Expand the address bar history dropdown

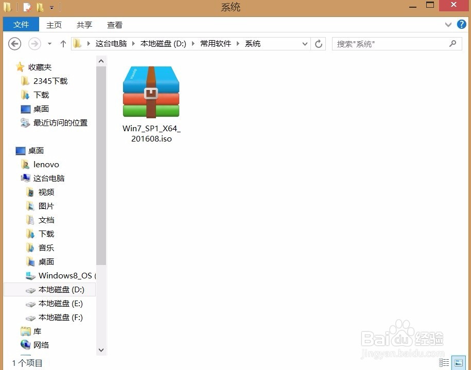(305, 44)
